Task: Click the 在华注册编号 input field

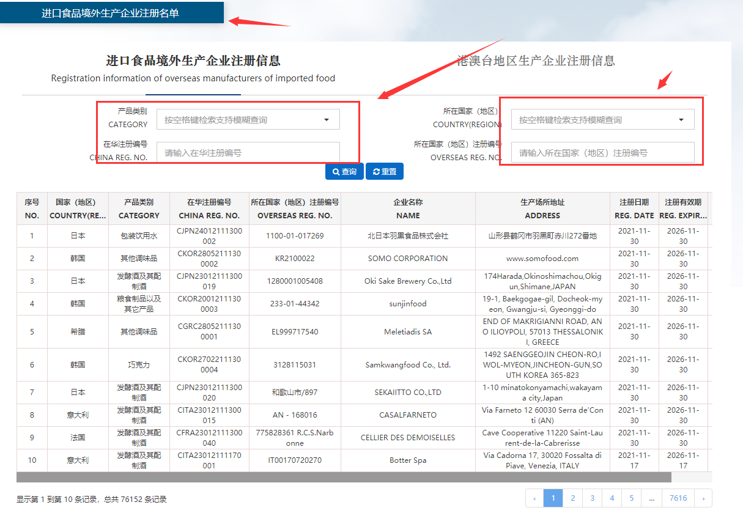Action: pos(248,153)
